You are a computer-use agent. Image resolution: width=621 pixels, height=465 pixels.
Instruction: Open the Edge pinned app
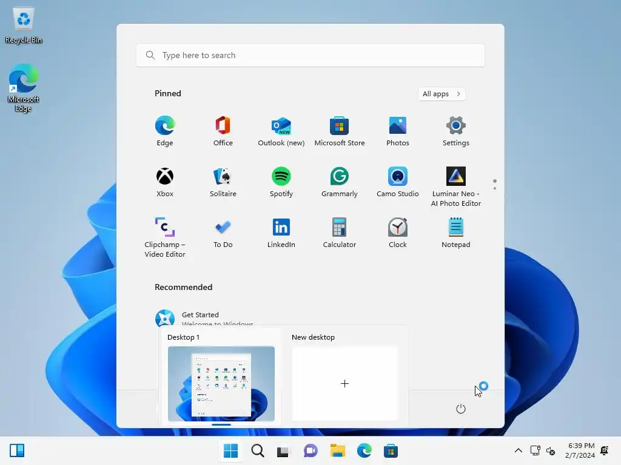coord(165,131)
